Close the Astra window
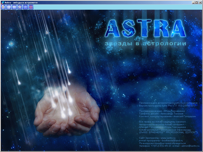 pyautogui.click(x=200, y=2)
